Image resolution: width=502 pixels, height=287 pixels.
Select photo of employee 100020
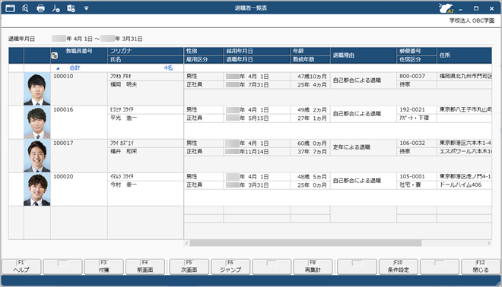(37, 189)
